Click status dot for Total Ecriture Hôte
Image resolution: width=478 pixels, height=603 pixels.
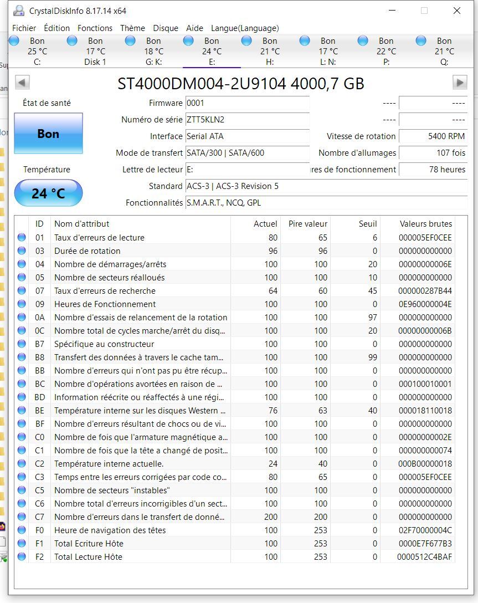[x=22, y=543]
